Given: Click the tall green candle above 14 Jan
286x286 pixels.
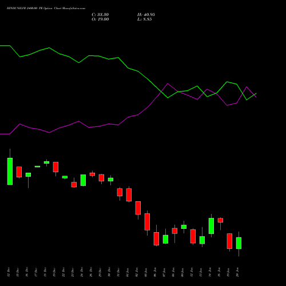Looking at the screenshot, I should [x=211, y=226].
